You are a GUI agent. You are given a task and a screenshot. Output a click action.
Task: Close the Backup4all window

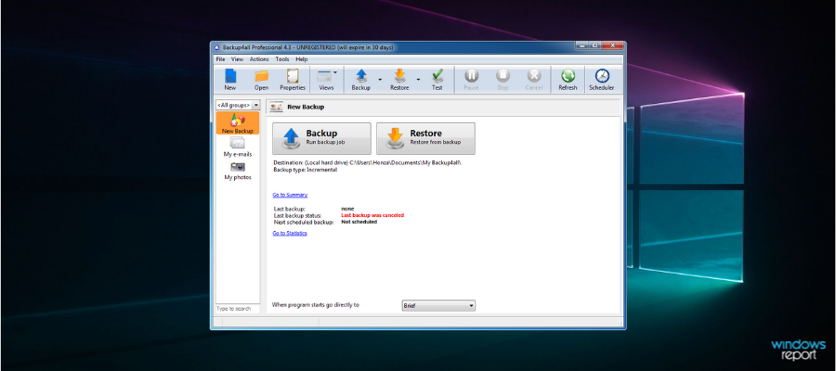tap(613, 45)
